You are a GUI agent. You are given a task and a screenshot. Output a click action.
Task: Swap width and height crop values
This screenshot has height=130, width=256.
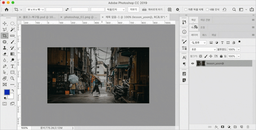click(x=67, y=10)
